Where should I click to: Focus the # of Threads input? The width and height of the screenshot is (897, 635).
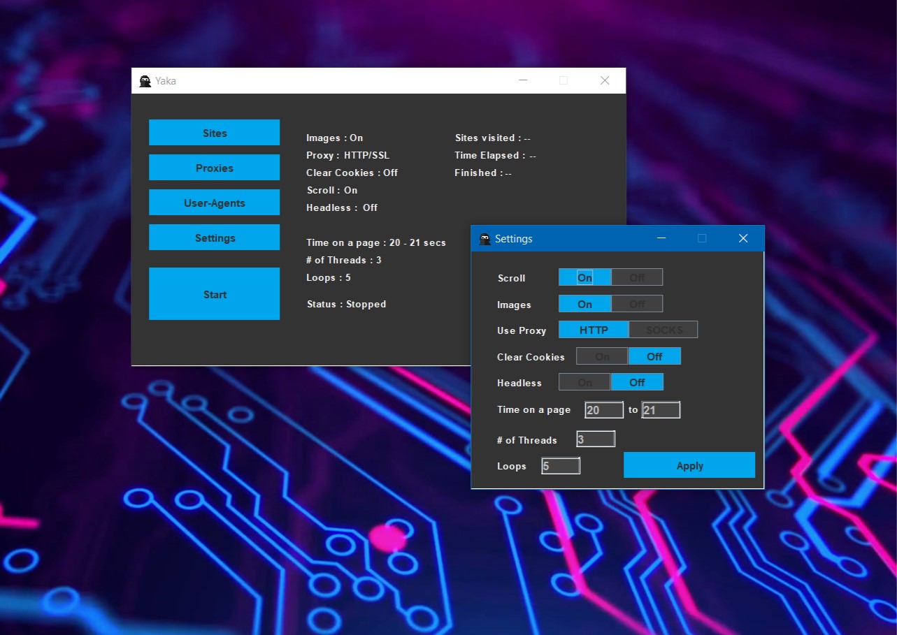pos(596,439)
